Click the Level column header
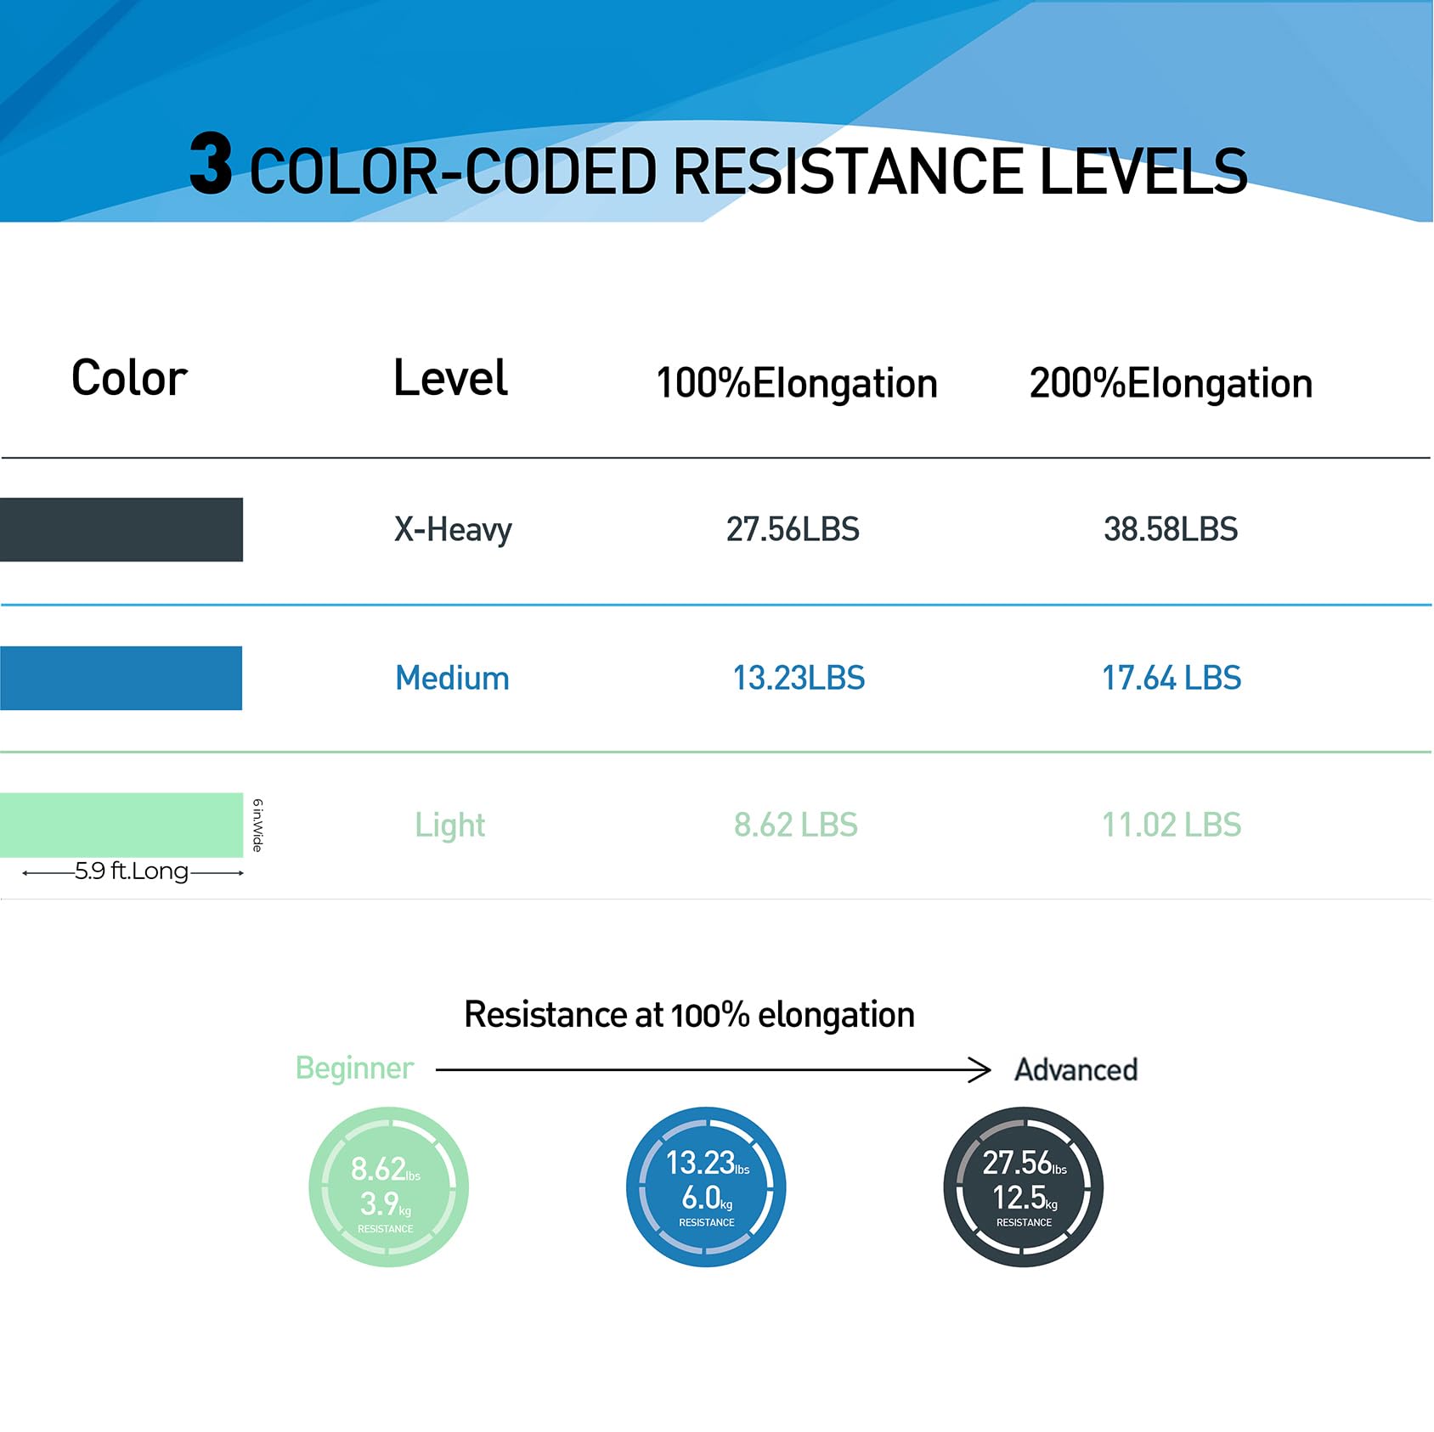Image resolution: width=1434 pixels, height=1432 pixels. pyautogui.click(x=450, y=378)
